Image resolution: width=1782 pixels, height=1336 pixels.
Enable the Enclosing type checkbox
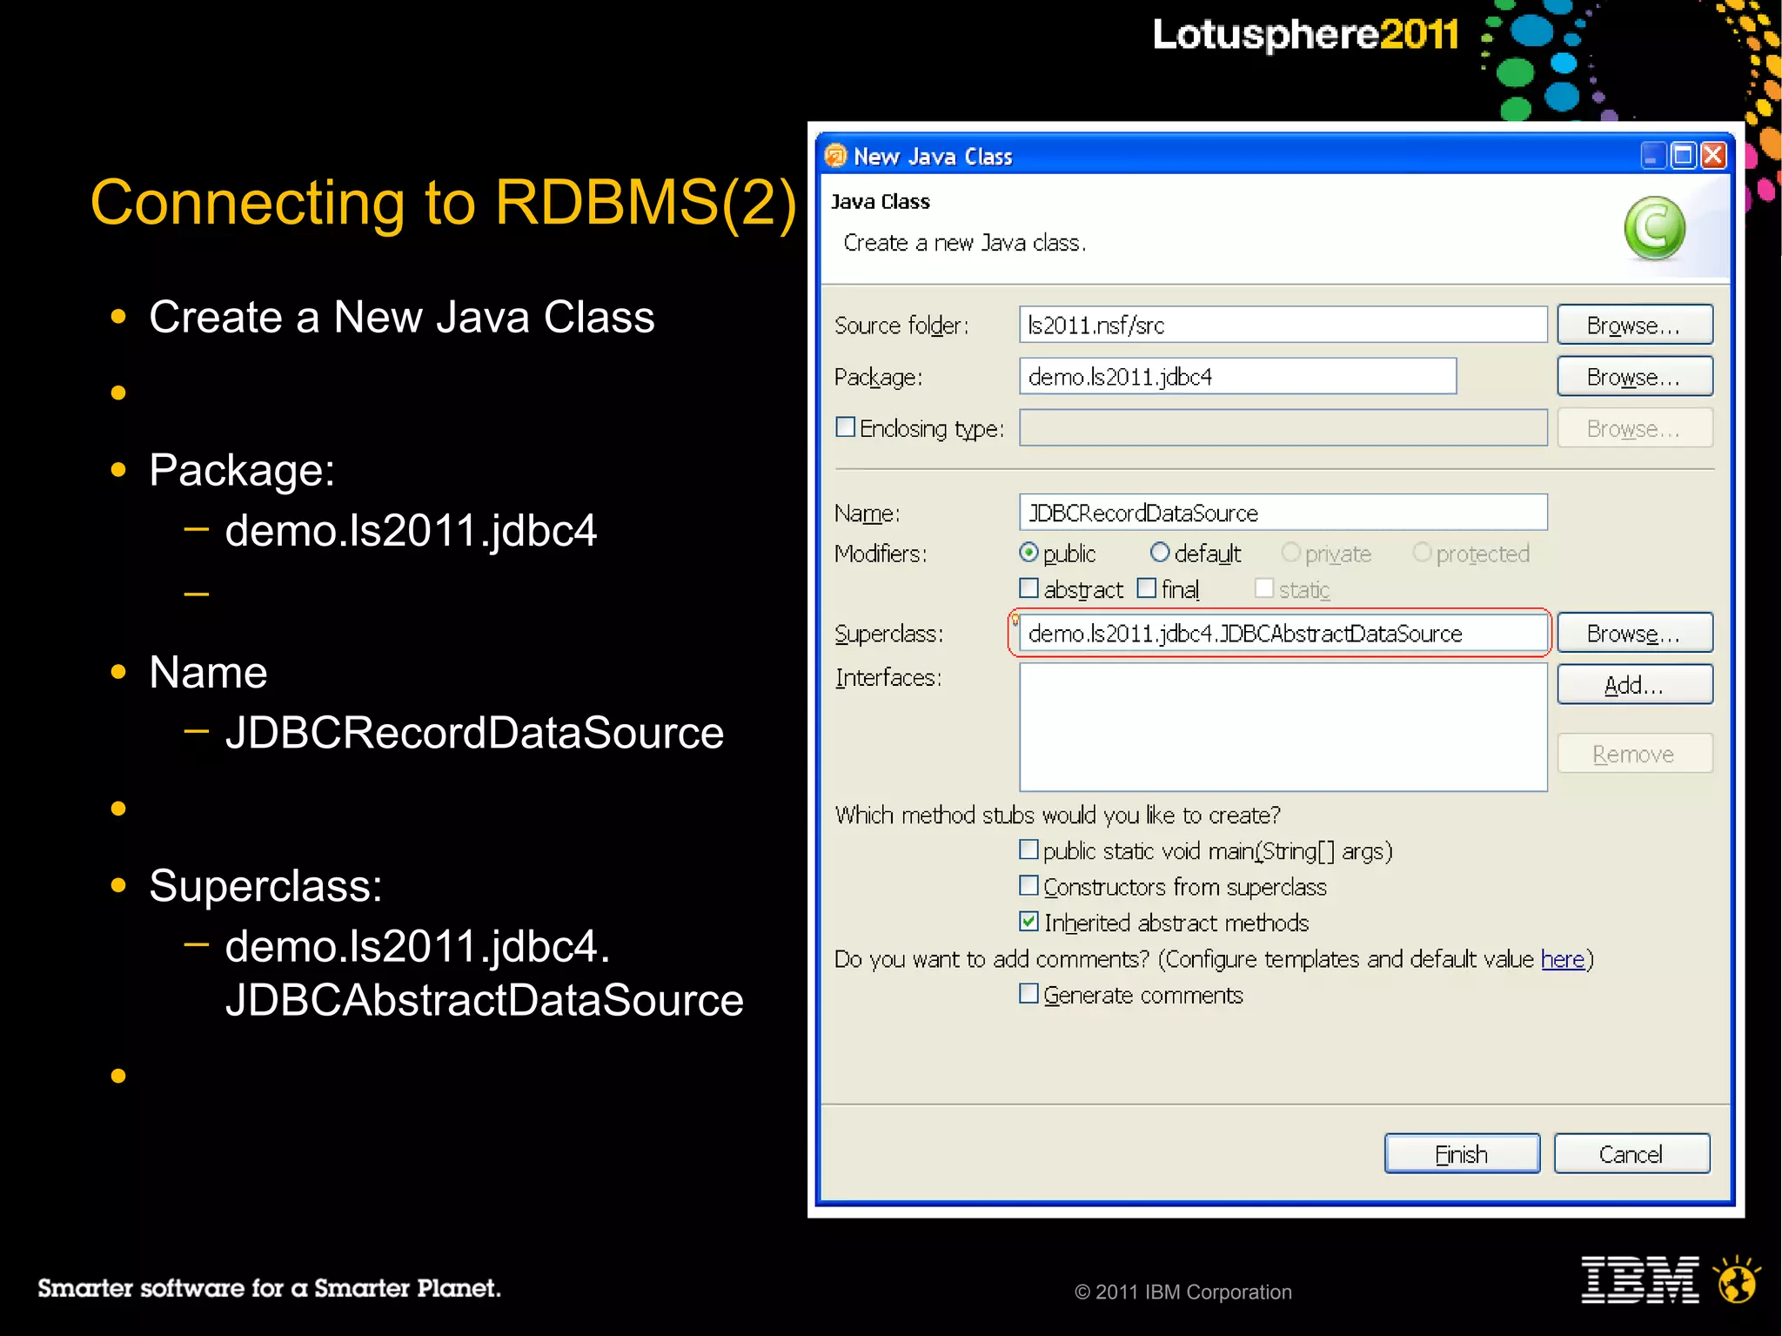point(845,427)
